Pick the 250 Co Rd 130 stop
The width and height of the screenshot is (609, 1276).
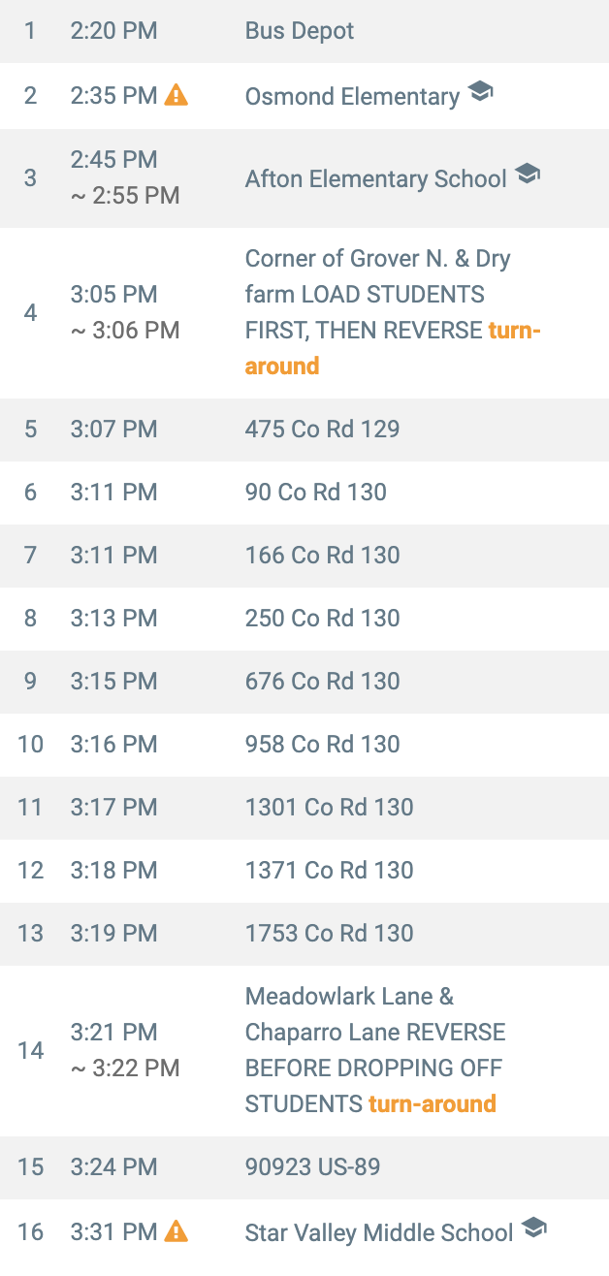click(322, 618)
